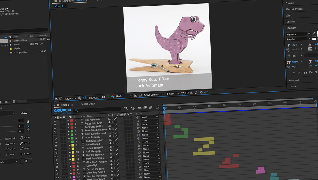Hide the A clothes peg. layer
318x180 pixels.
(56, 153)
